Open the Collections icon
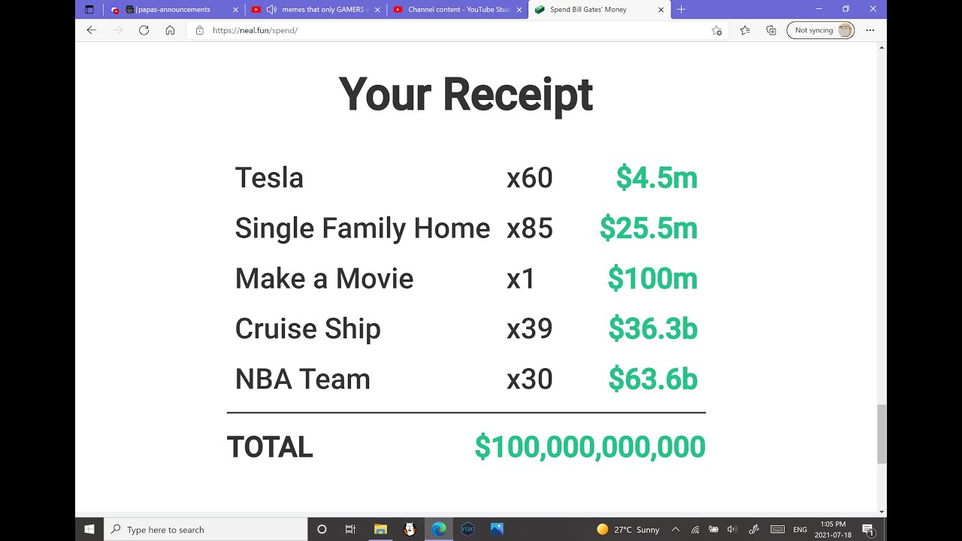The height and width of the screenshot is (541, 962). (x=771, y=30)
